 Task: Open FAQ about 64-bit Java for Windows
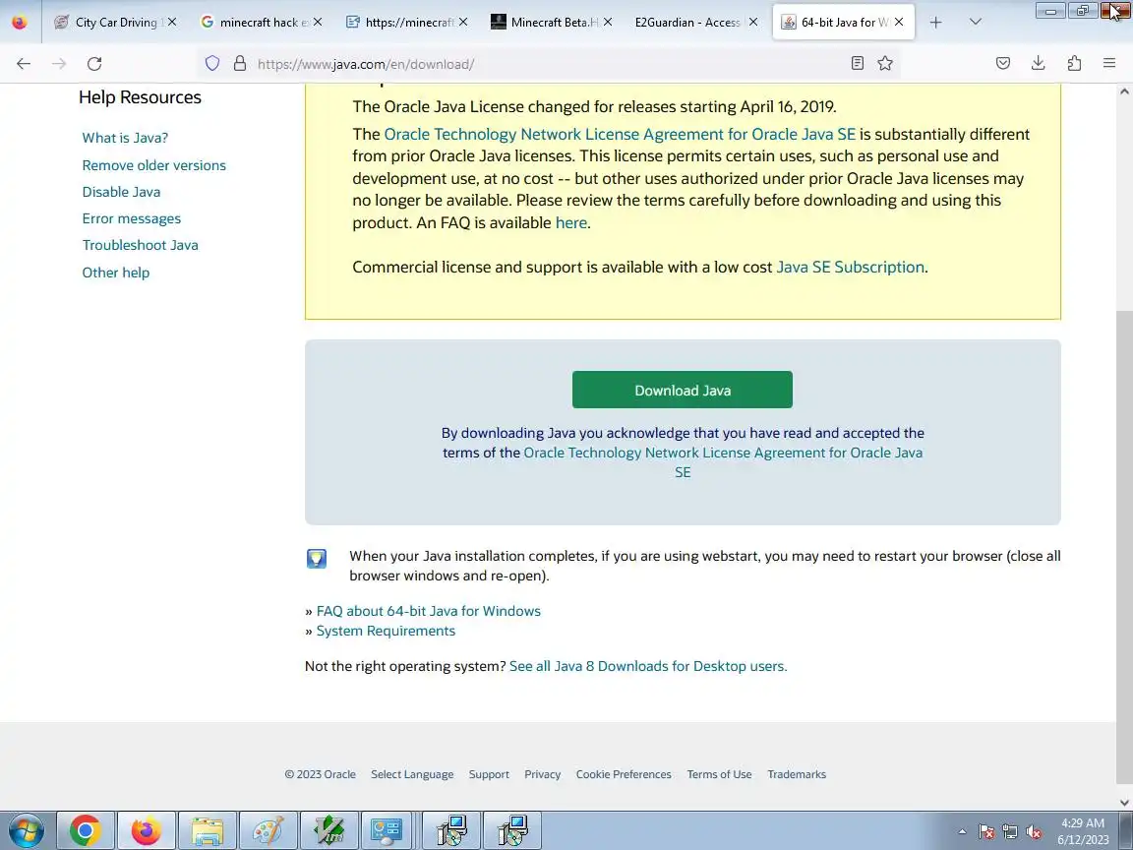click(429, 611)
